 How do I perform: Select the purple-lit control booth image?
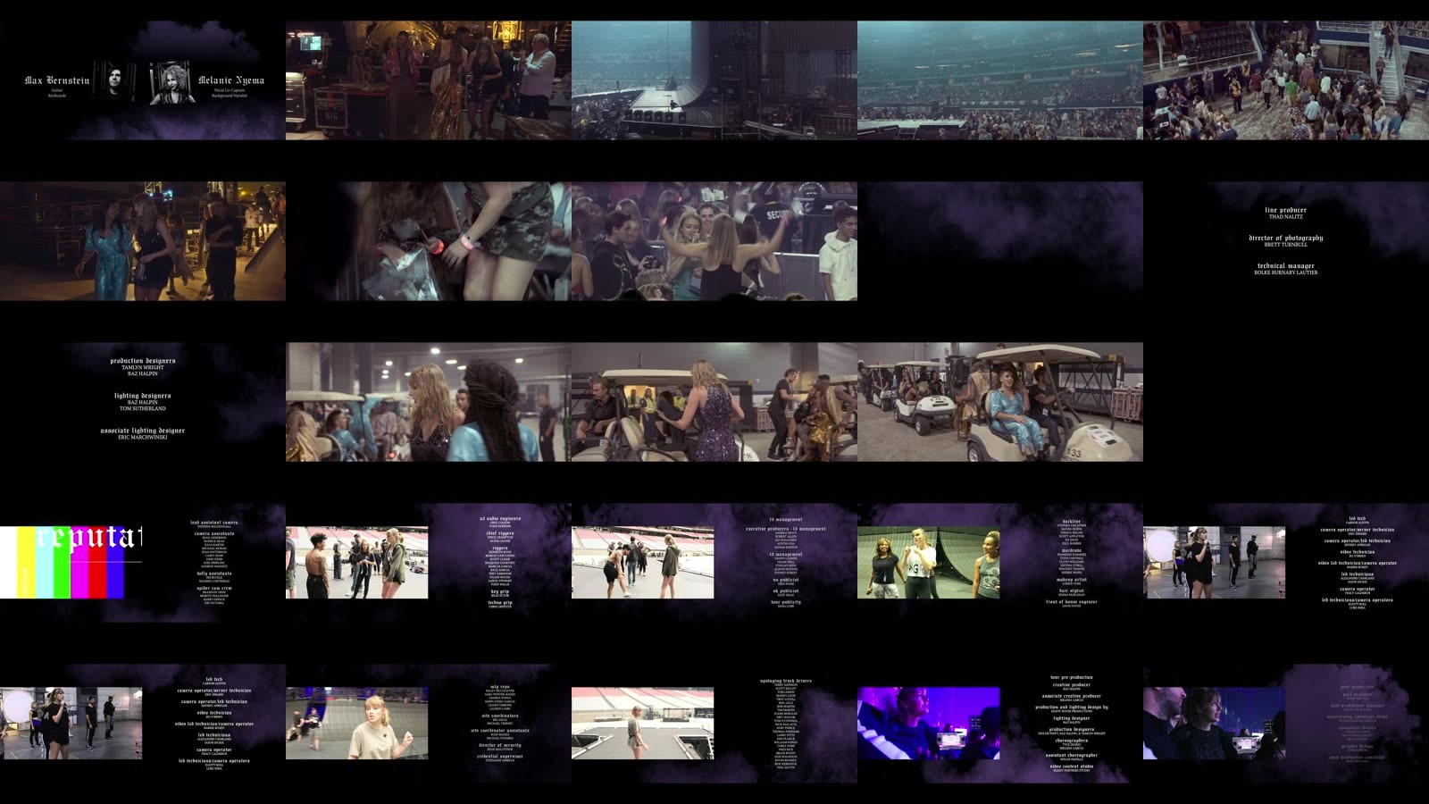tap(929, 723)
